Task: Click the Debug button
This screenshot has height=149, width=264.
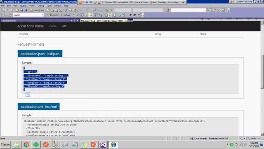Action: [65, 15]
